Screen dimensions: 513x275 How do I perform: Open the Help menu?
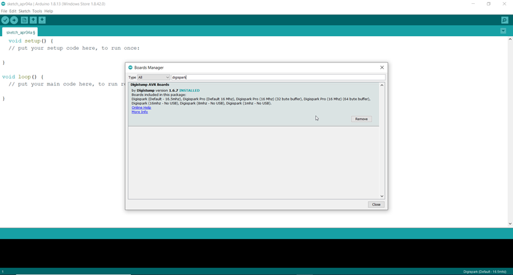click(x=49, y=11)
